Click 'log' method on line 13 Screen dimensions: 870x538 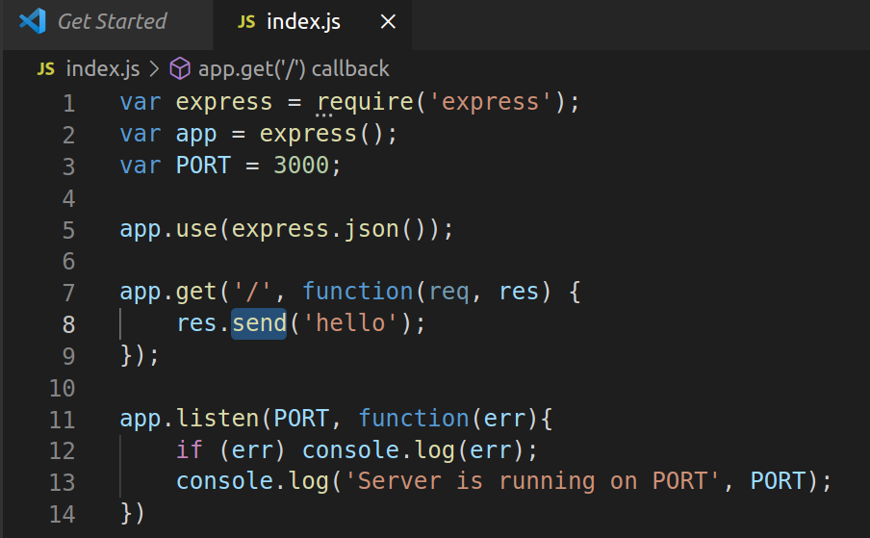(309, 481)
